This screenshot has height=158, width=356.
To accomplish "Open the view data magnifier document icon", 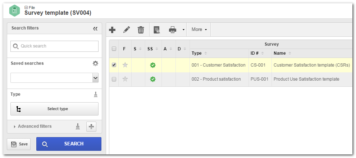I will click(157, 30).
